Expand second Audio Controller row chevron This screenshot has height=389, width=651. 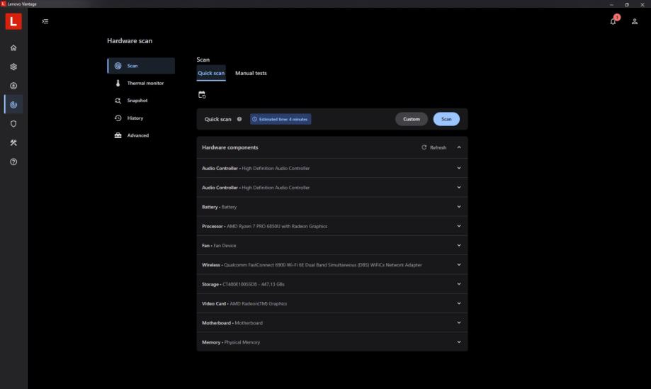(459, 187)
